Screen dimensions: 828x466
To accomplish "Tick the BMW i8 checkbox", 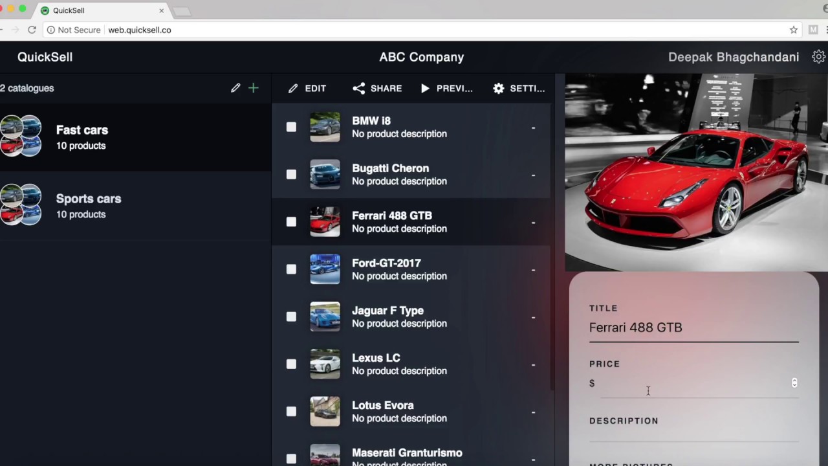I will [x=291, y=127].
